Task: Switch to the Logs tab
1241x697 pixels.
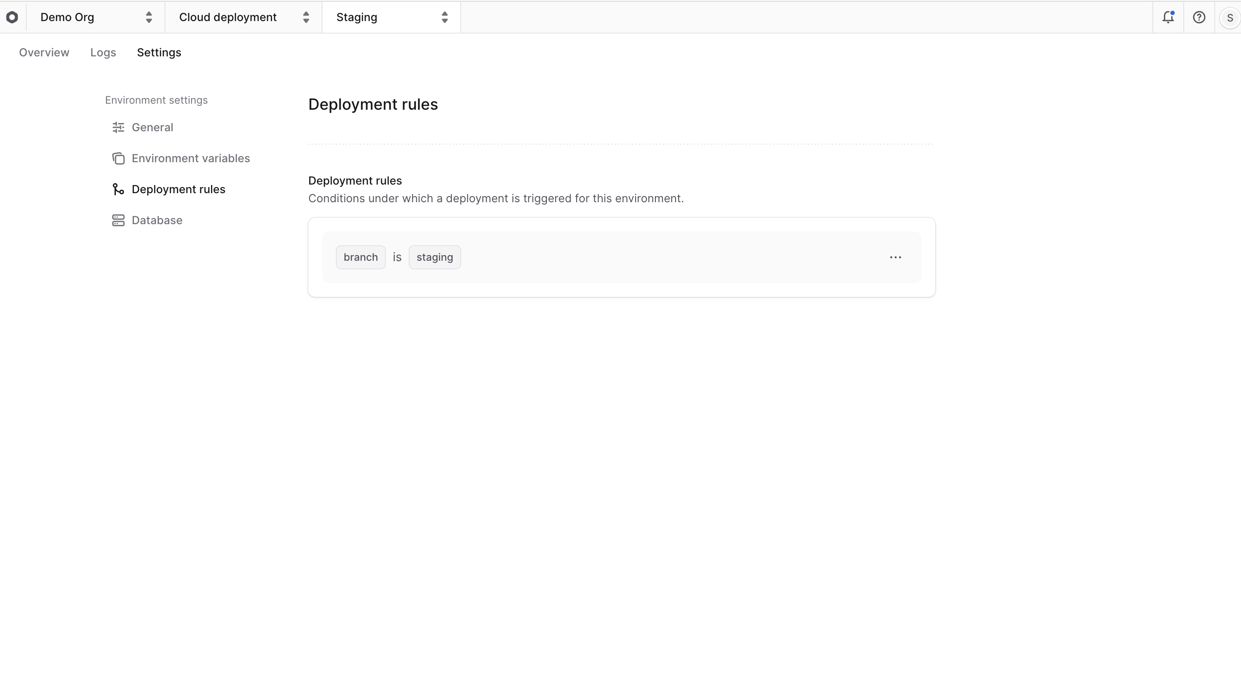Action: coord(102,52)
